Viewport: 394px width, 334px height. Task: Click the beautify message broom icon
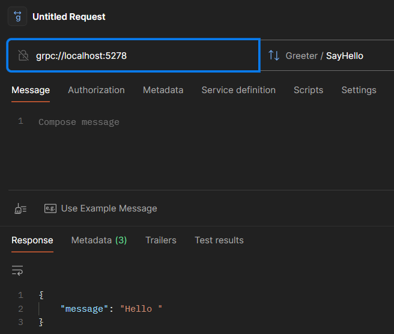click(x=20, y=208)
